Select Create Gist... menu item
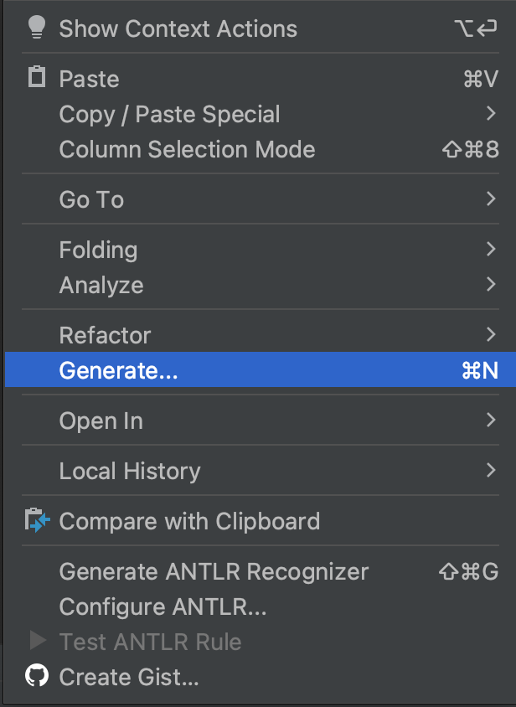Image resolution: width=516 pixels, height=707 pixels. pyautogui.click(x=129, y=676)
